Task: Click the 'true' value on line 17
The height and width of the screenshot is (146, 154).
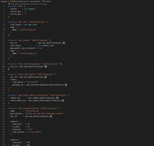Action: coord(40,48)
